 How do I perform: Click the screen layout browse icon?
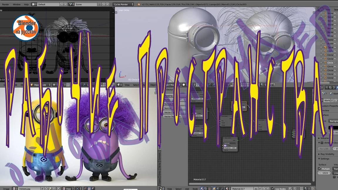click(x=34, y=4)
